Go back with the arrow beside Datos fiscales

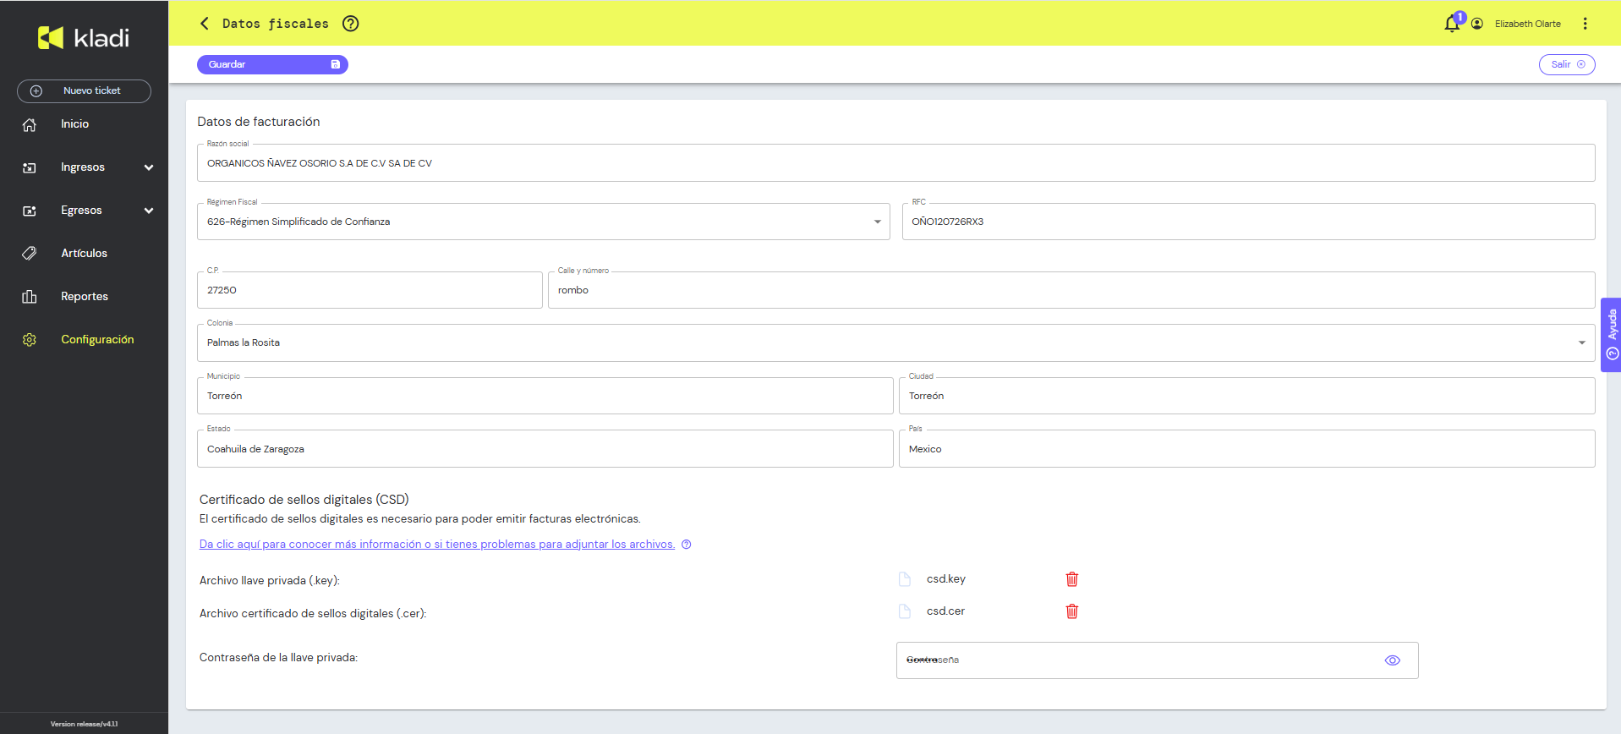point(204,24)
